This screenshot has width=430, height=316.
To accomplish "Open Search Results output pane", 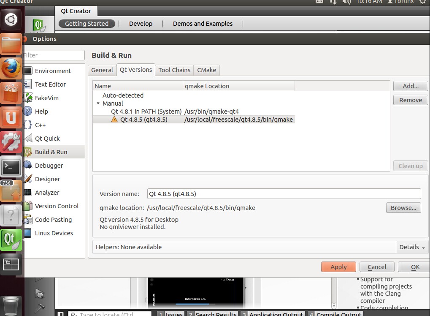I will point(212,313).
